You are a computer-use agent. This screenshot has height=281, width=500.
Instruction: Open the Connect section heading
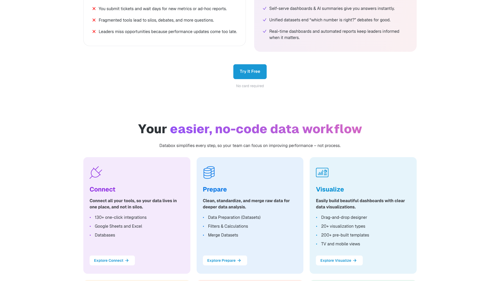tap(102, 189)
